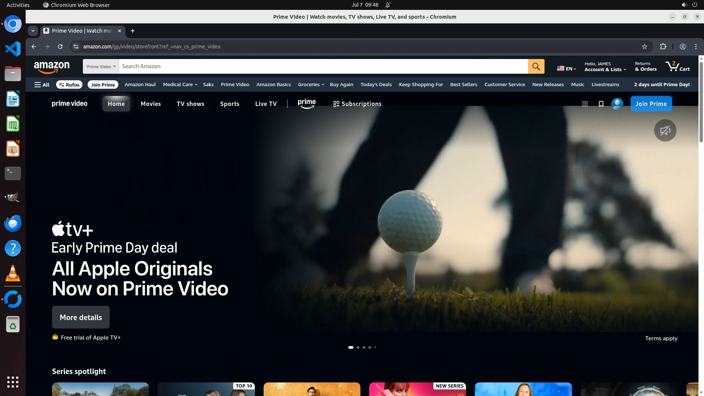Click the More details button
The image size is (704, 396).
pos(81,317)
